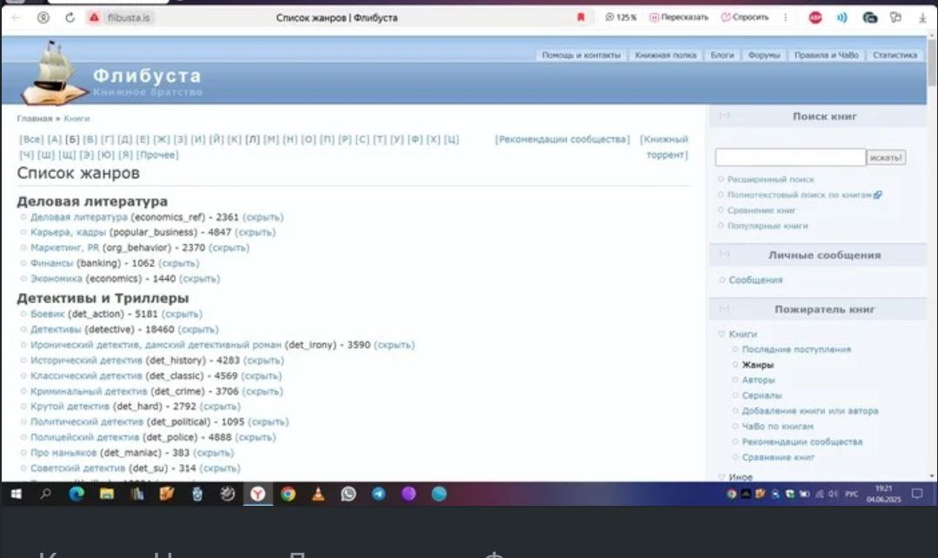938x558 pixels.
Task: Open Форумы in the top menu
Action: [764, 55]
